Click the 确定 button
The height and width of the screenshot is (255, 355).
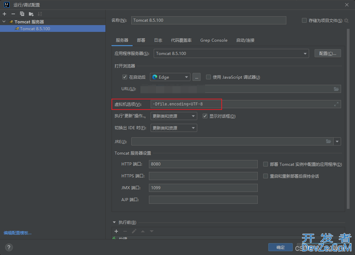pyautogui.click(x=281, y=247)
